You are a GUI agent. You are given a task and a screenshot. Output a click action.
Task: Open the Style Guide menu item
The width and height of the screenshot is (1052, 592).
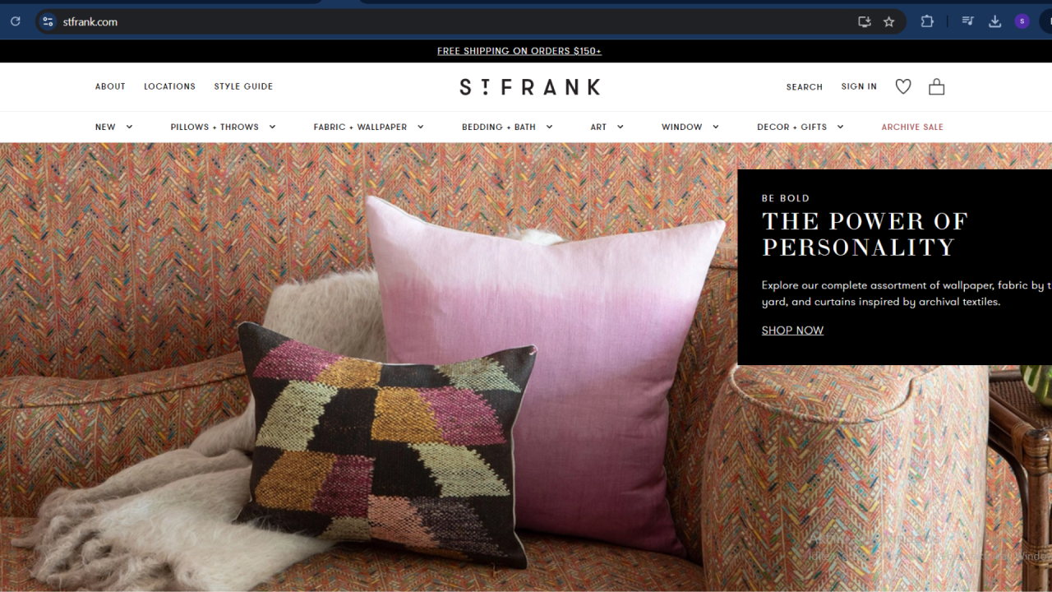tap(243, 86)
